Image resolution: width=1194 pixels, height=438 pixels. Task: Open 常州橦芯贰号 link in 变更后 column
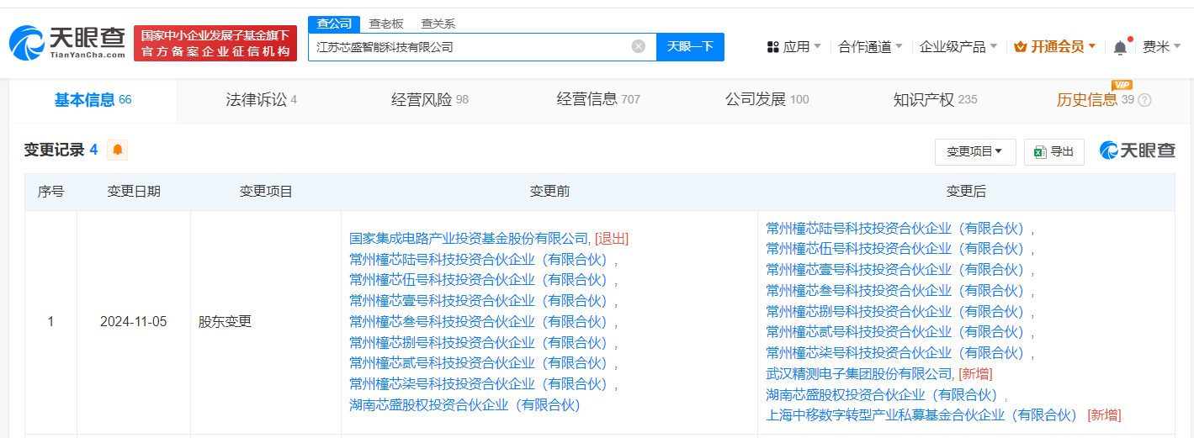[894, 332]
